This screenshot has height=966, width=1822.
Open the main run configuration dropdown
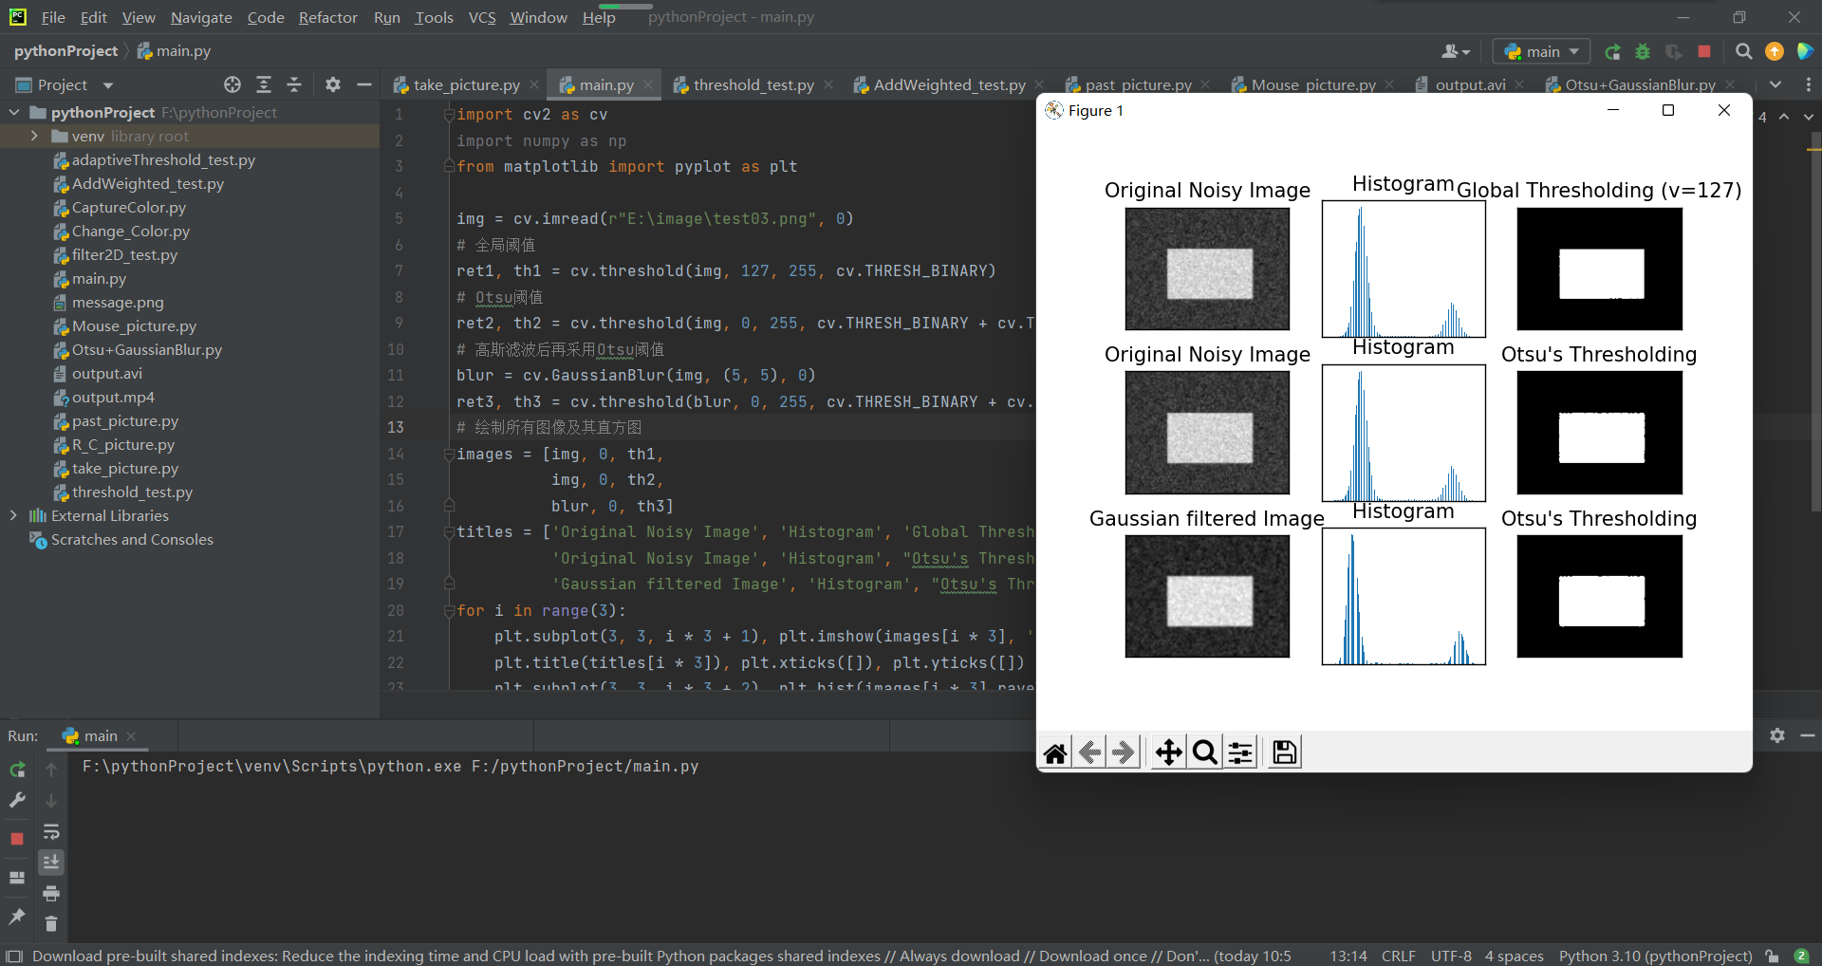[x=1541, y=51]
